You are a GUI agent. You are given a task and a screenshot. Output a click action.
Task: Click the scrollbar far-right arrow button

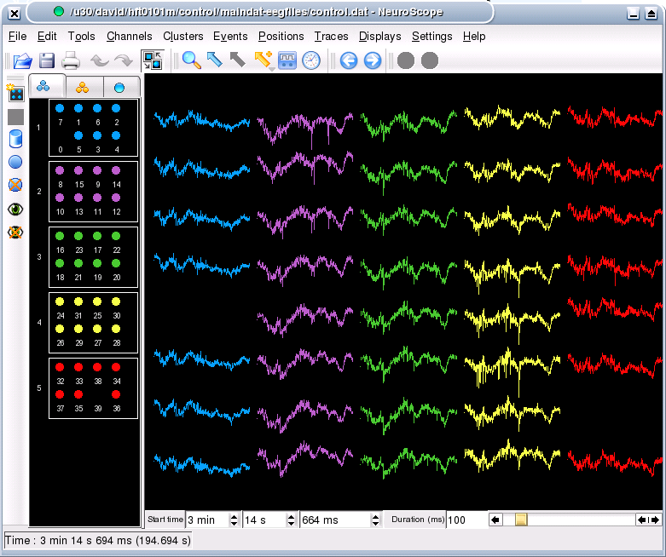(656, 520)
